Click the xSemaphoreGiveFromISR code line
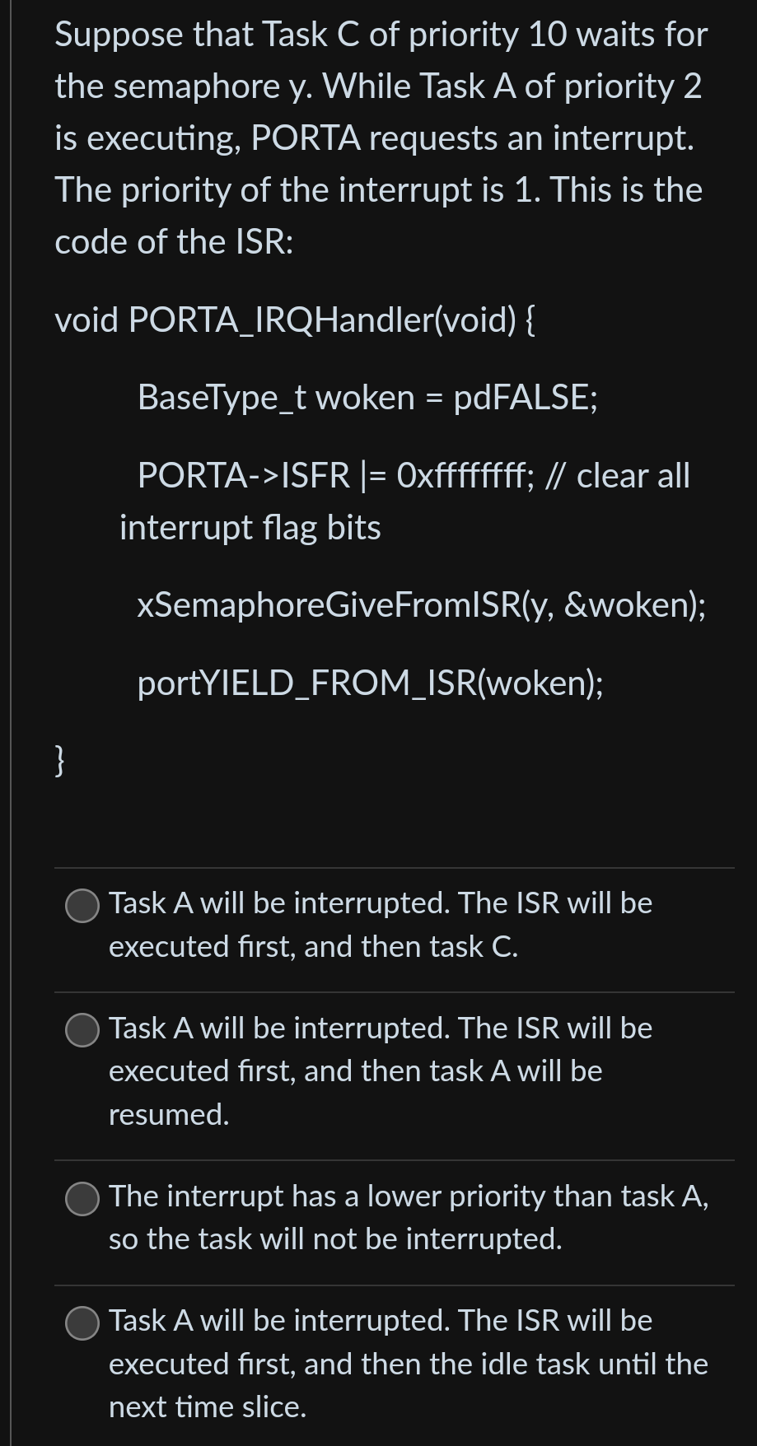Screen dimensions: 757x1446 click(421, 606)
